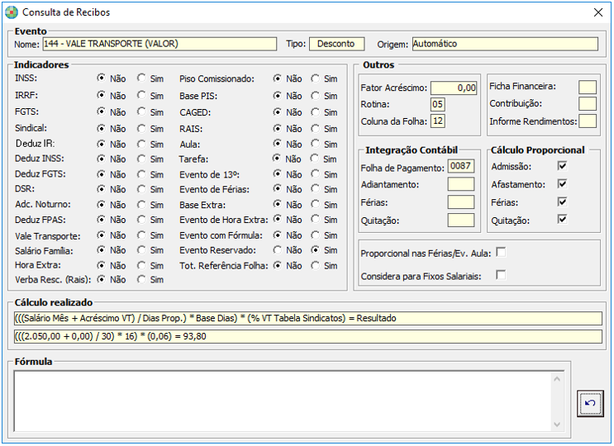Click the Fórmula scrollbar down arrow
The image size is (614, 446).
pyautogui.click(x=557, y=425)
